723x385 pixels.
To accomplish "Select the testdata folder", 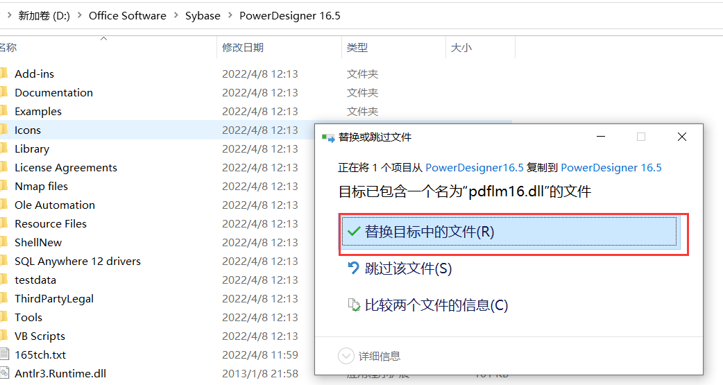I will coord(35,280).
